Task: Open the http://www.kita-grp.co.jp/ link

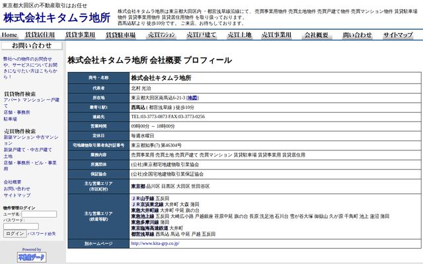Action: [x=155, y=244]
